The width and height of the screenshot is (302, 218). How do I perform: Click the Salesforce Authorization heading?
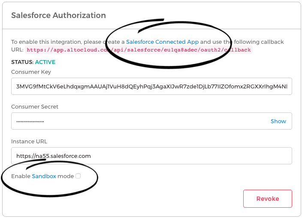coord(58,15)
